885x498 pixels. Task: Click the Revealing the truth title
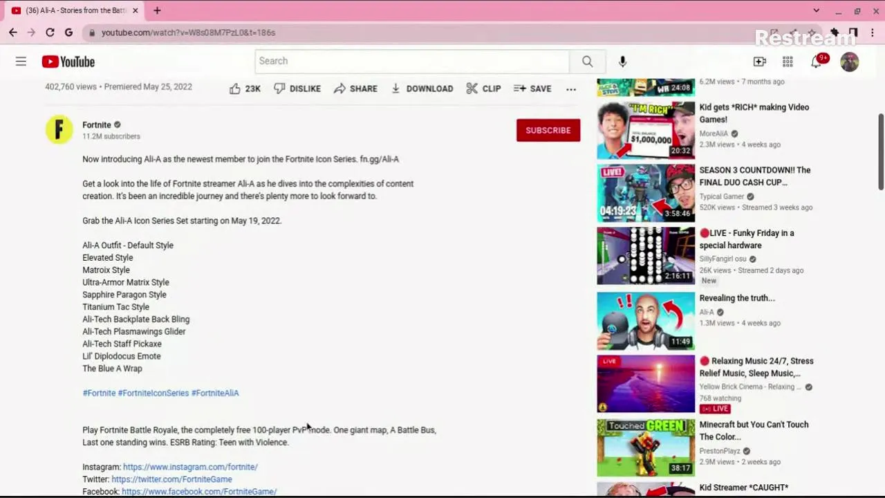(737, 298)
